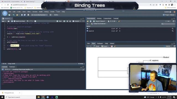Click line 7 read.tree code in the editor
This screenshot has width=177, height=99.
pos(24,34)
